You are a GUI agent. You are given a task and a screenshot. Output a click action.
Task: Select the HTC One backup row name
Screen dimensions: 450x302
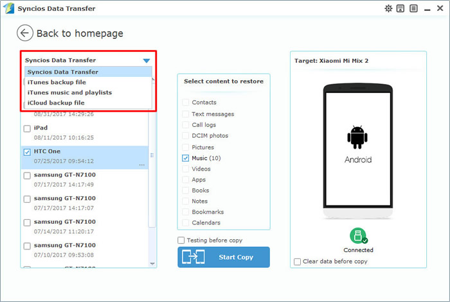click(47, 151)
